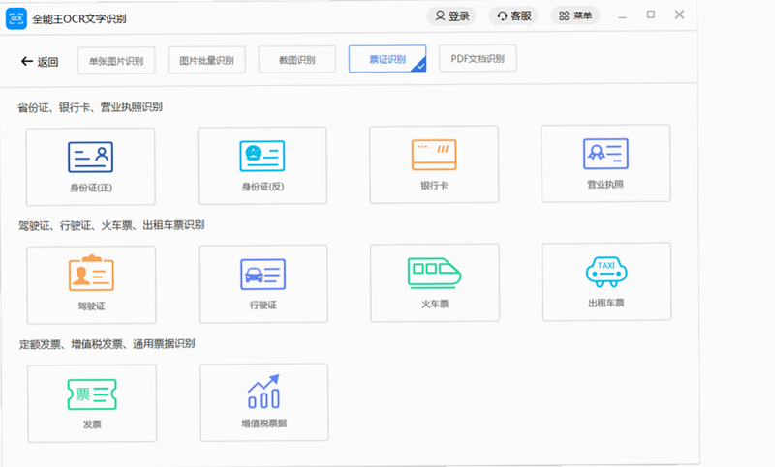This screenshot has width=775, height=467.
Task: Switch to PDF文档识别 tab
Action: [x=478, y=58]
